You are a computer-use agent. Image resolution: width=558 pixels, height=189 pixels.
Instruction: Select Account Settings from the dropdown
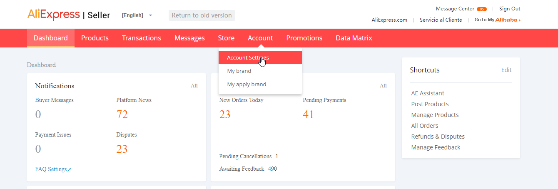coord(248,57)
